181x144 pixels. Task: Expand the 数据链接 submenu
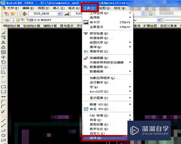point(108,71)
